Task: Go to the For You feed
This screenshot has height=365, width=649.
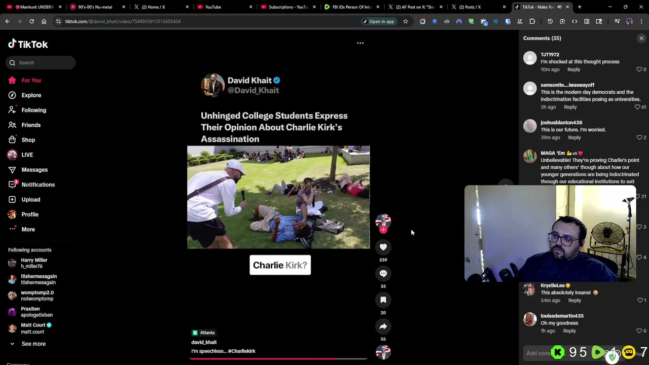Action: tap(24, 80)
